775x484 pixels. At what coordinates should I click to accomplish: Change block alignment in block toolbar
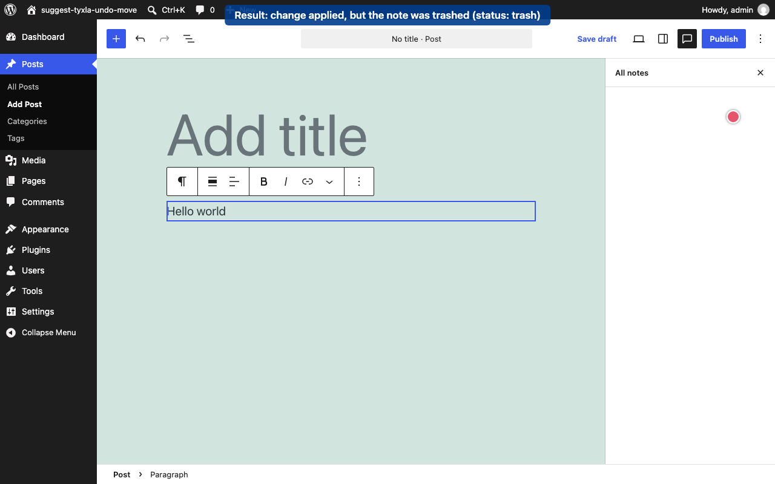tap(213, 181)
